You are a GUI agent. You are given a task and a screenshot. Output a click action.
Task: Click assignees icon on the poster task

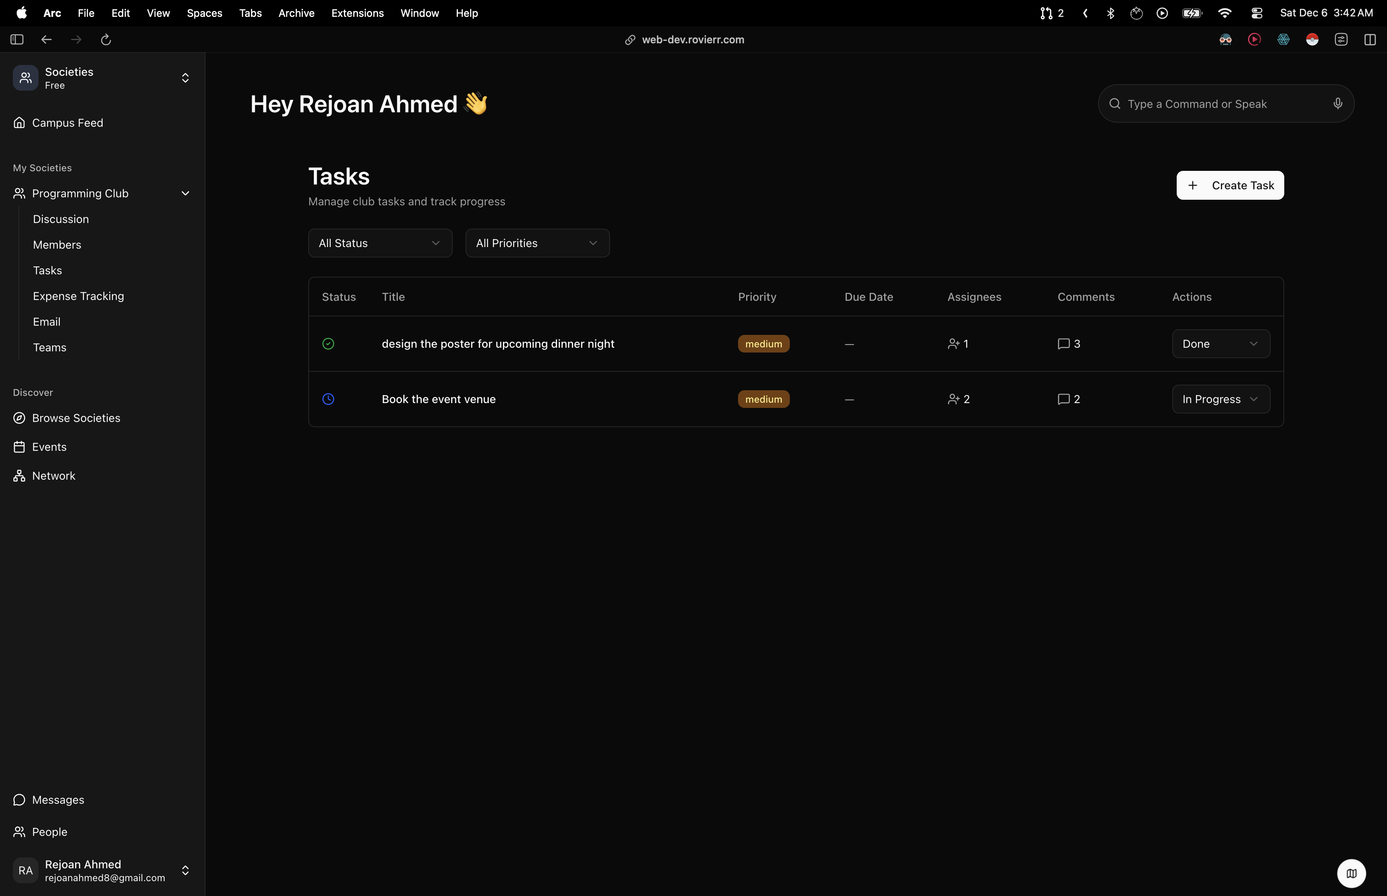click(x=954, y=344)
